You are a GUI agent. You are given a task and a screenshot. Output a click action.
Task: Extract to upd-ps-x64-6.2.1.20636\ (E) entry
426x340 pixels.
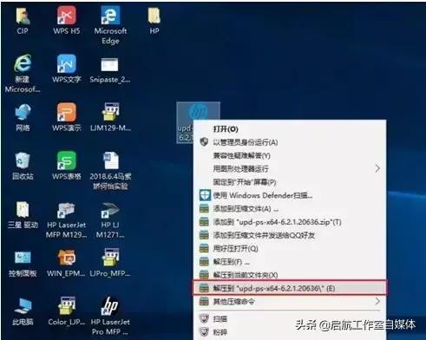[x=290, y=288]
